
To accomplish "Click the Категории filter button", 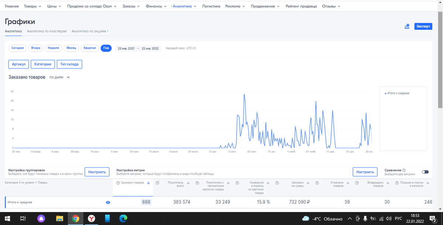I will pyautogui.click(x=43, y=64).
